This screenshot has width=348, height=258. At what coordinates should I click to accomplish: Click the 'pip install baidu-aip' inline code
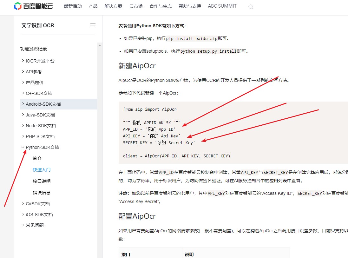(192, 38)
